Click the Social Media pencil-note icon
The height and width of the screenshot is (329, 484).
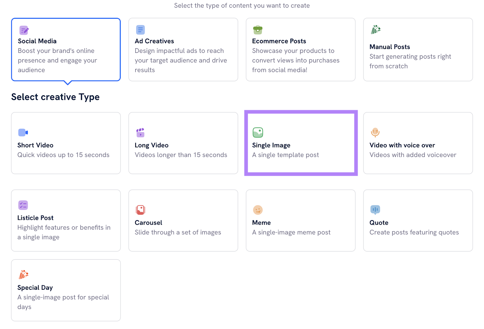(24, 30)
